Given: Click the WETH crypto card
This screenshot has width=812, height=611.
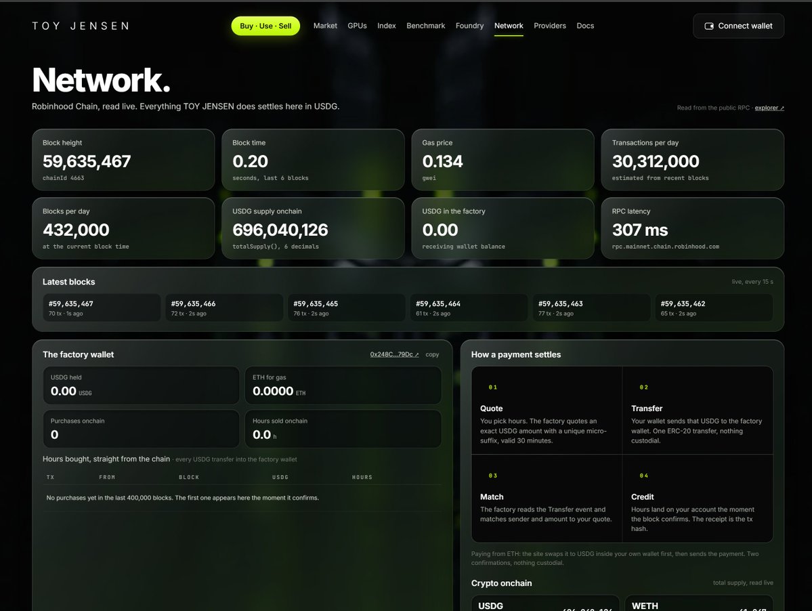Looking at the screenshot, I should coord(699,604).
